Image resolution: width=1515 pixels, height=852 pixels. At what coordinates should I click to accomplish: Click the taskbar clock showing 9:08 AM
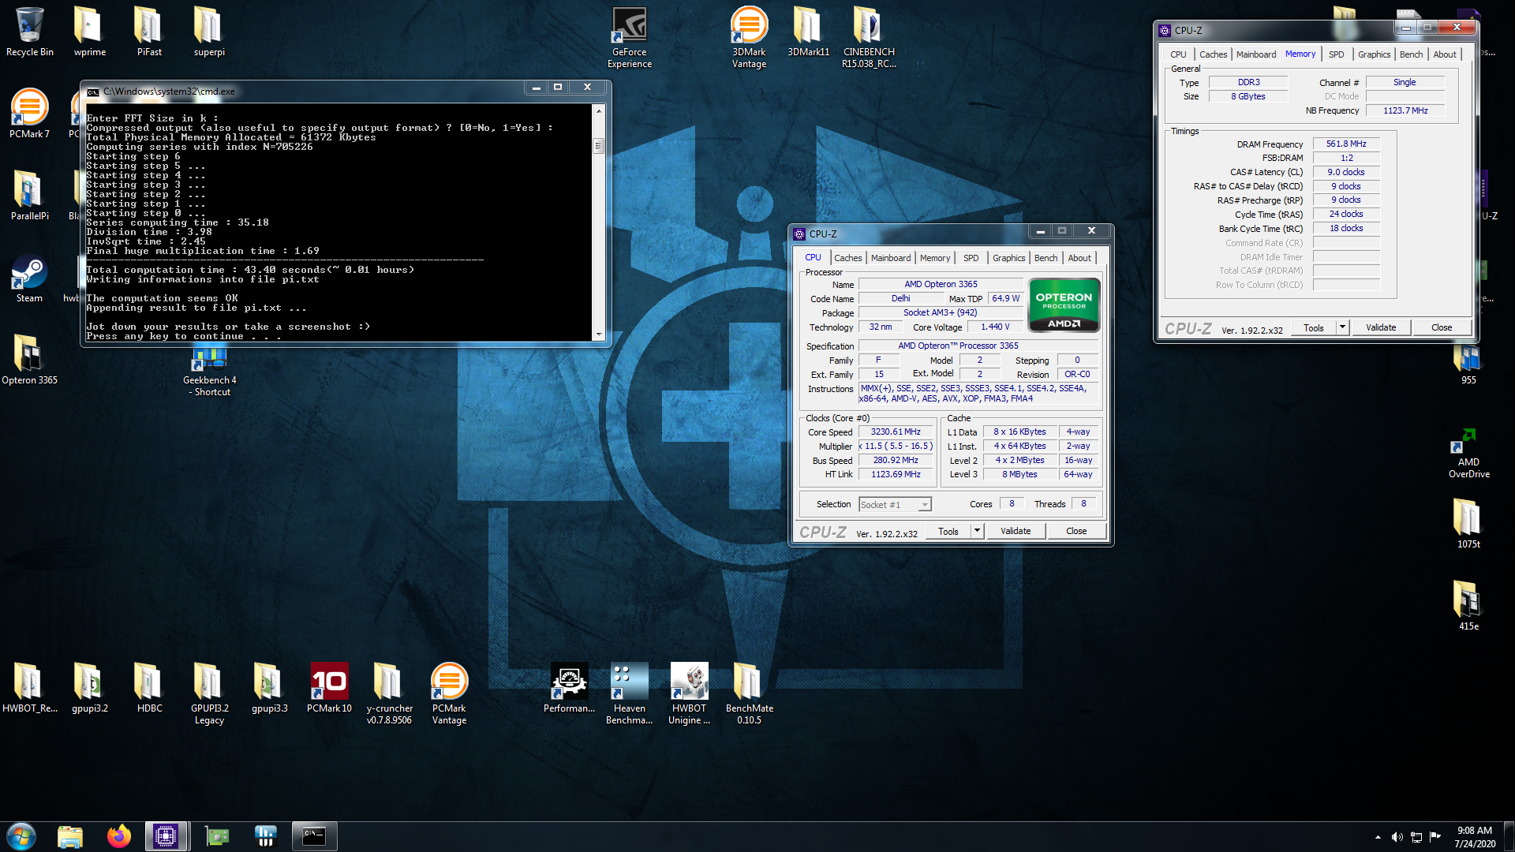(1475, 837)
